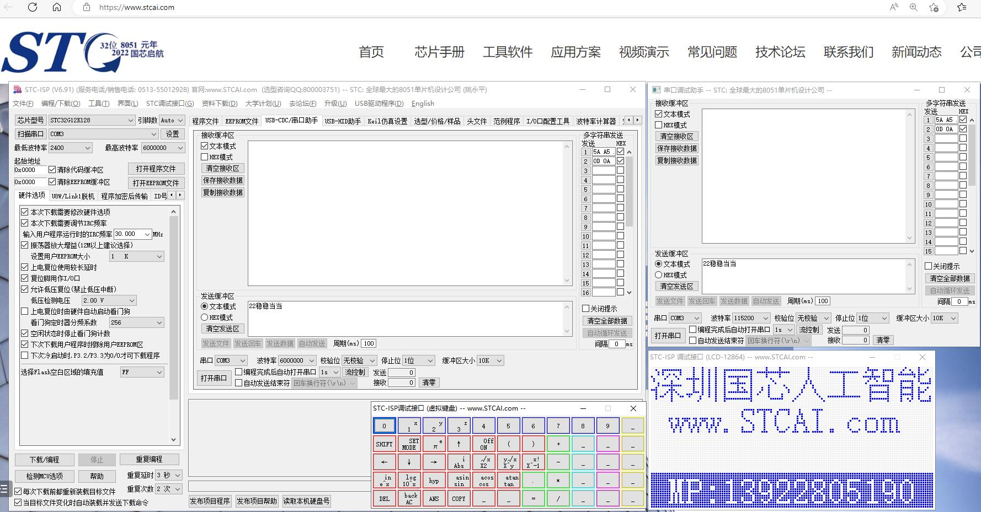Click the right arrow key on virtual keyboard

pyautogui.click(x=434, y=462)
